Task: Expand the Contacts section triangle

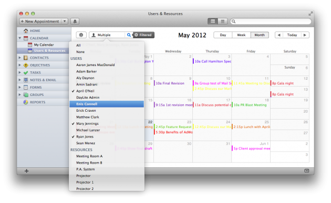Action: pos(20,58)
